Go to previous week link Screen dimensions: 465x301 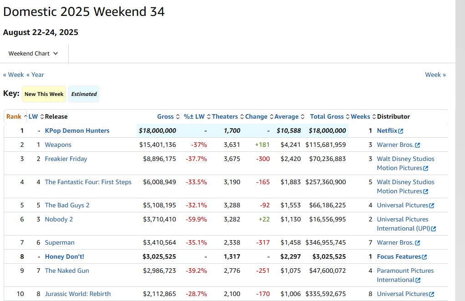pos(14,75)
